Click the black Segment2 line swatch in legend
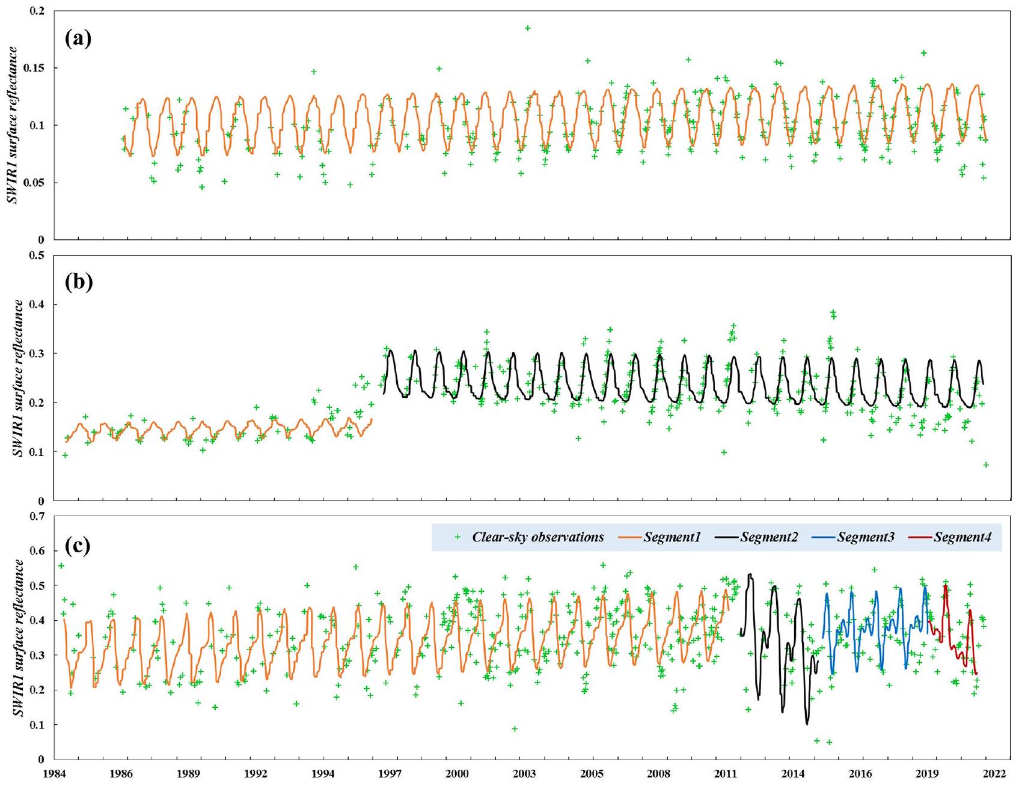This screenshot has width=1019, height=786. [x=727, y=537]
